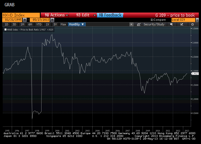Viewport: 201px width, 144px height.
Task: Select the 1M range tab
Action: click(22, 24)
